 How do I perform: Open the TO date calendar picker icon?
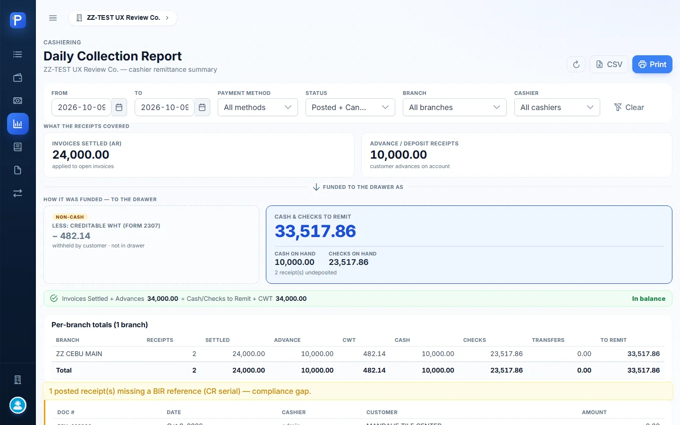202,107
